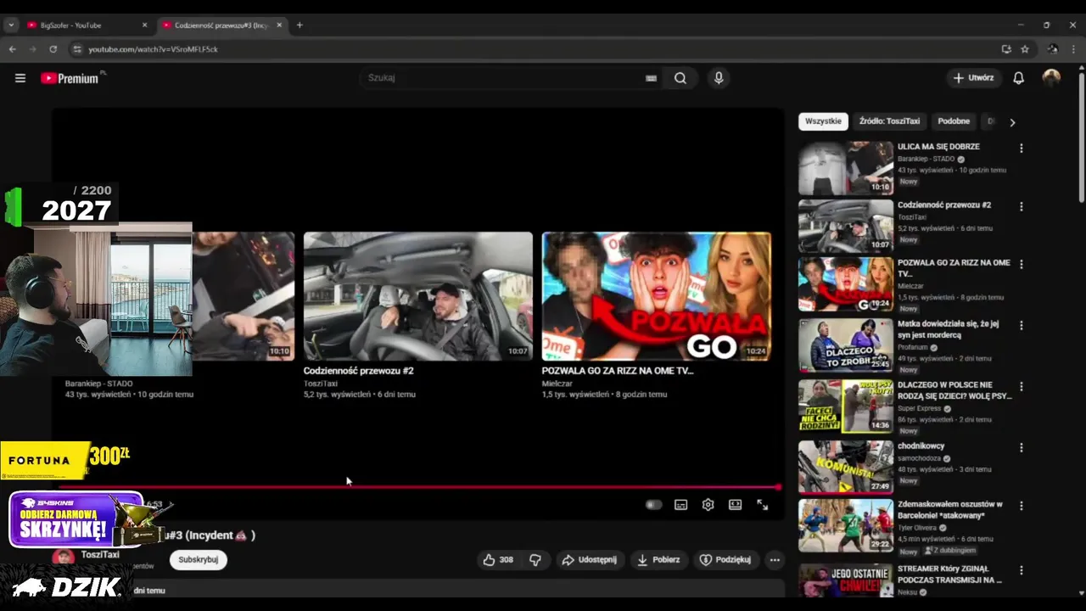Open Matka dowiedziała się sidebar thumbnail
Screen dimensions: 1086x611
[x=846, y=345]
